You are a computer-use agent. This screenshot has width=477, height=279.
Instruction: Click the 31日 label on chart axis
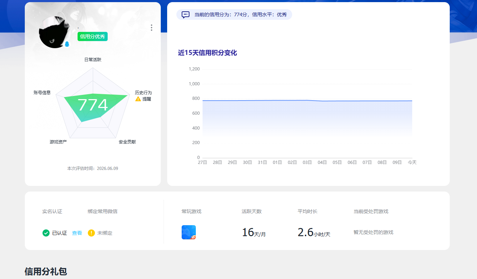[262, 163]
